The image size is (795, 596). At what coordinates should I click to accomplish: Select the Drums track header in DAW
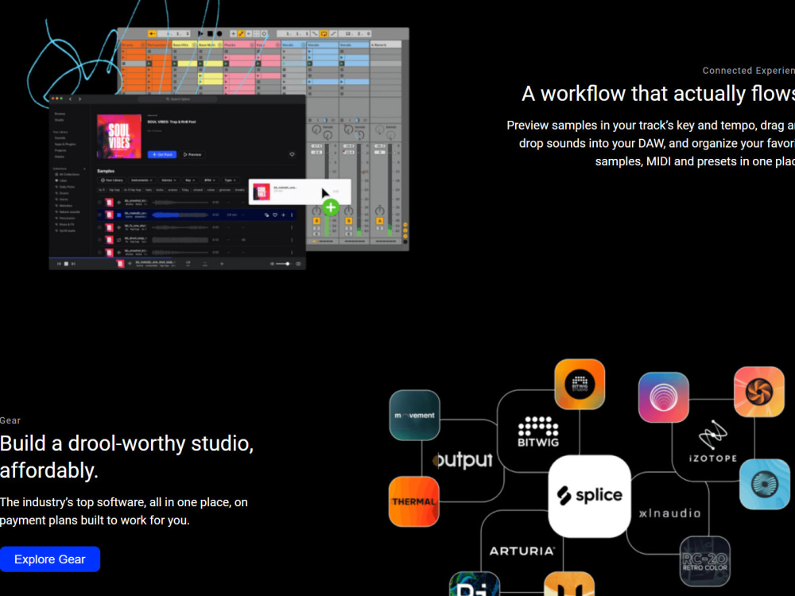click(x=133, y=45)
